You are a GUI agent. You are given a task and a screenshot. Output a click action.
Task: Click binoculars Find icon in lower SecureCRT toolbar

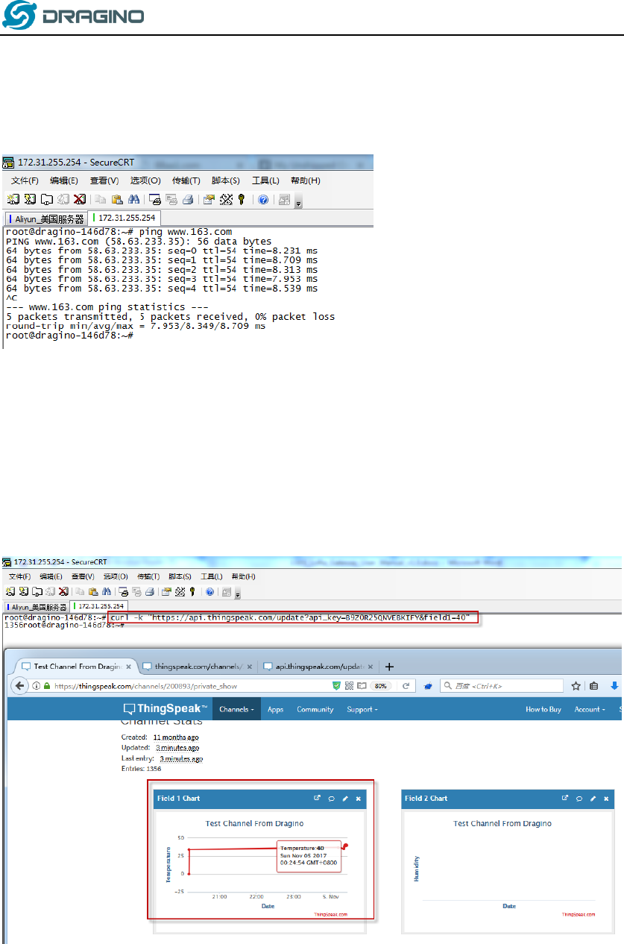point(106,591)
